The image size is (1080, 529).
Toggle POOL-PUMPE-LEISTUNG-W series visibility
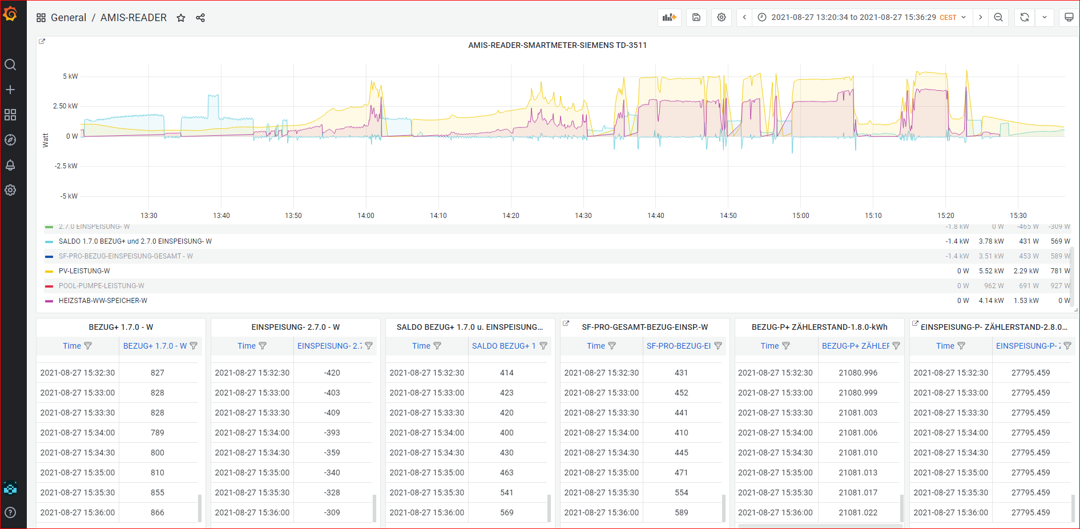point(101,286)
